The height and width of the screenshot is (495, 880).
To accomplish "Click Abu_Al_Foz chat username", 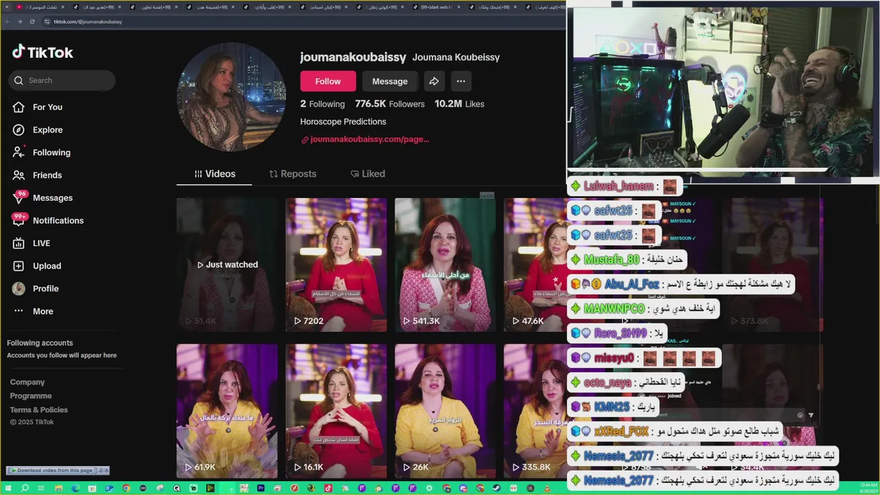I will pos(632,284).
